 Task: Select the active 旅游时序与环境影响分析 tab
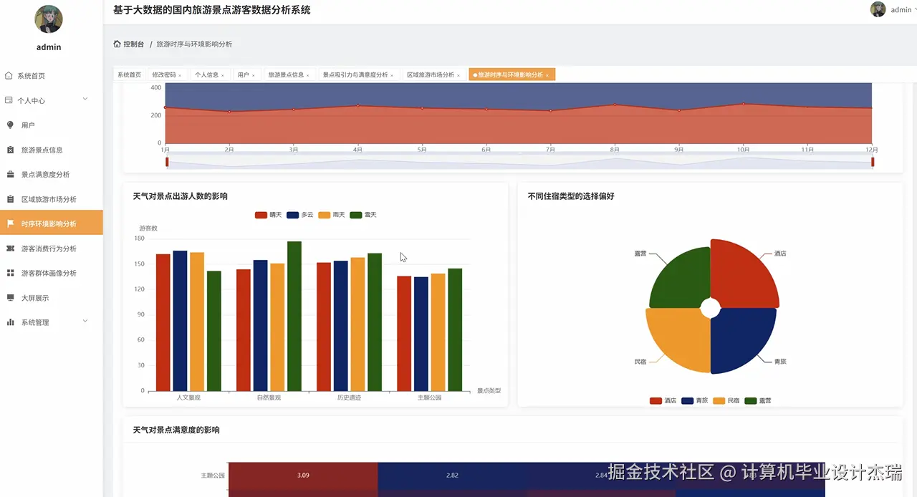512,74
